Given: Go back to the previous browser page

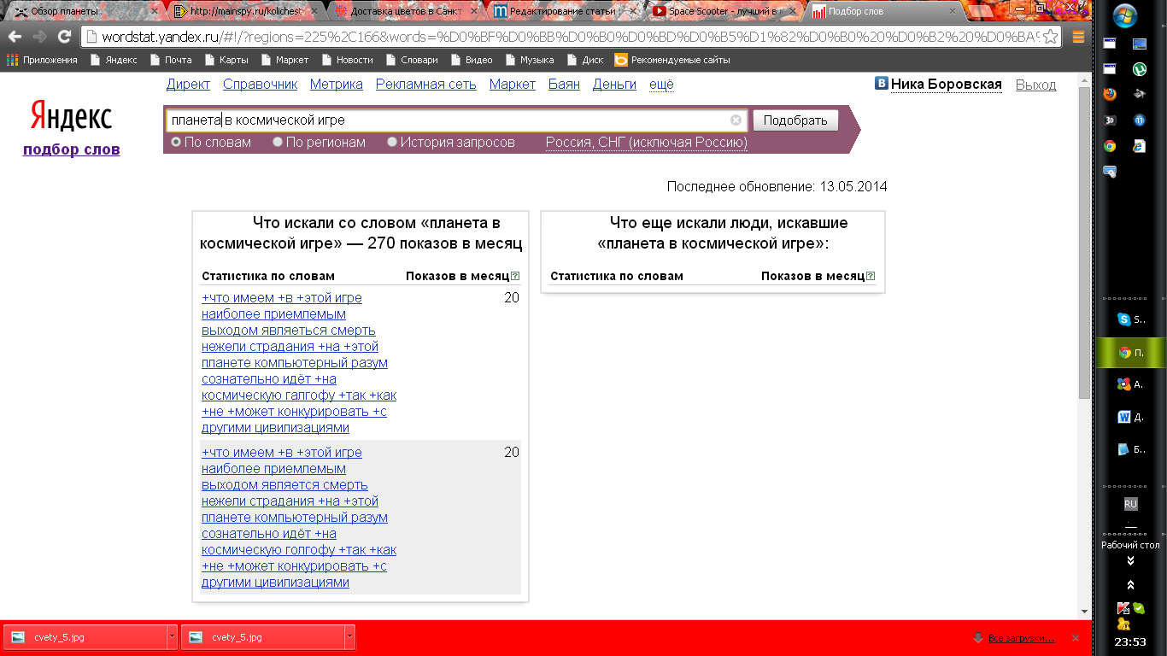Looking at the screenshot, I should [15, 37].
